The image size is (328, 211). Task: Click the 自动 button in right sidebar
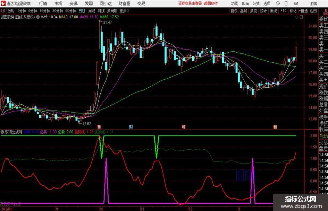pos(323,136)
